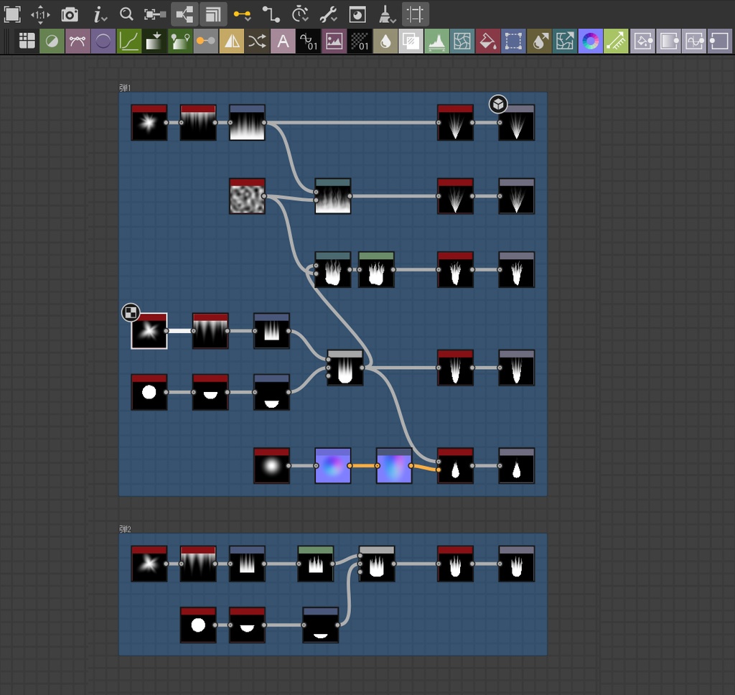Click the Symmetry mirror node icon

tap(231, 41)
